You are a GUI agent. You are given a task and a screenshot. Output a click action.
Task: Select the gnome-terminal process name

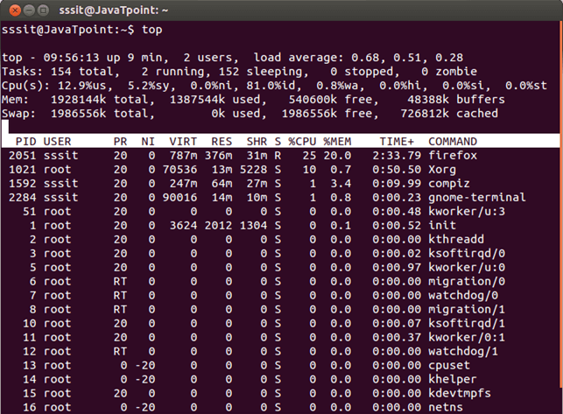point(477,198)
